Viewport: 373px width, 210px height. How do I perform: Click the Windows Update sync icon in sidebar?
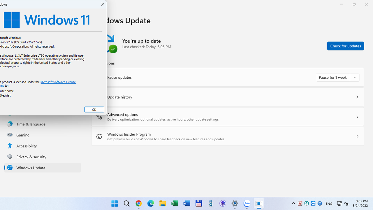[x=10, y=168]
